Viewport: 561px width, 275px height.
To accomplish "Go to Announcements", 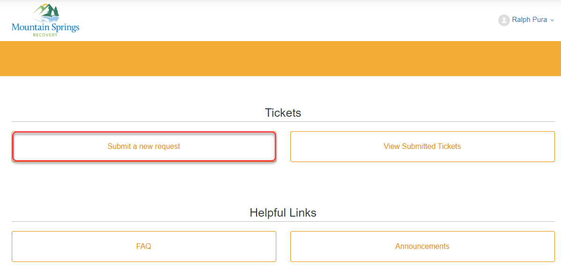I will [422, 247].
